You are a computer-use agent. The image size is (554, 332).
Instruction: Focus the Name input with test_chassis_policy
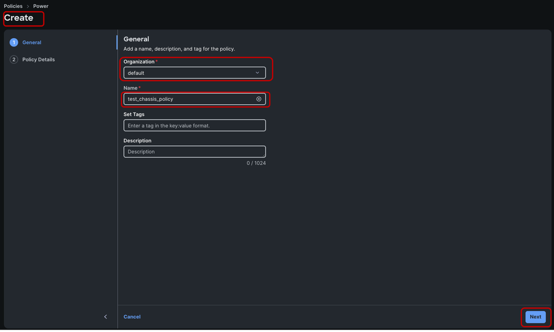point(195,99)
